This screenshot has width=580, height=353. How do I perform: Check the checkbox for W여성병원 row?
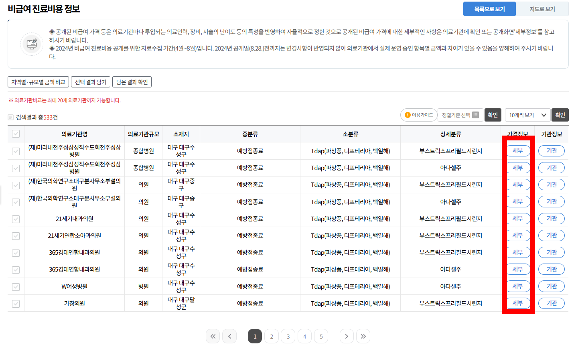tap(15, 286)
